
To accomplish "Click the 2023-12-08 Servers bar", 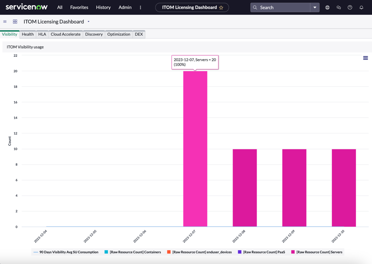I will point(245,188).
